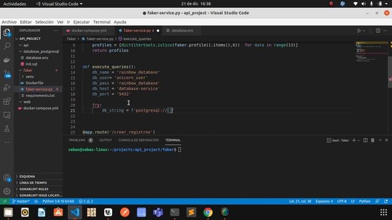Open Explorer panel More Actions ellipsis

56,31
